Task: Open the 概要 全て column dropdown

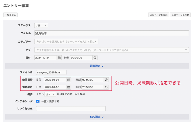Action: pyautogui.click(x=50, y=94)
